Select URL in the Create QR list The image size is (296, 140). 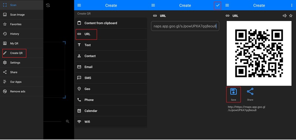coord(111,34)
